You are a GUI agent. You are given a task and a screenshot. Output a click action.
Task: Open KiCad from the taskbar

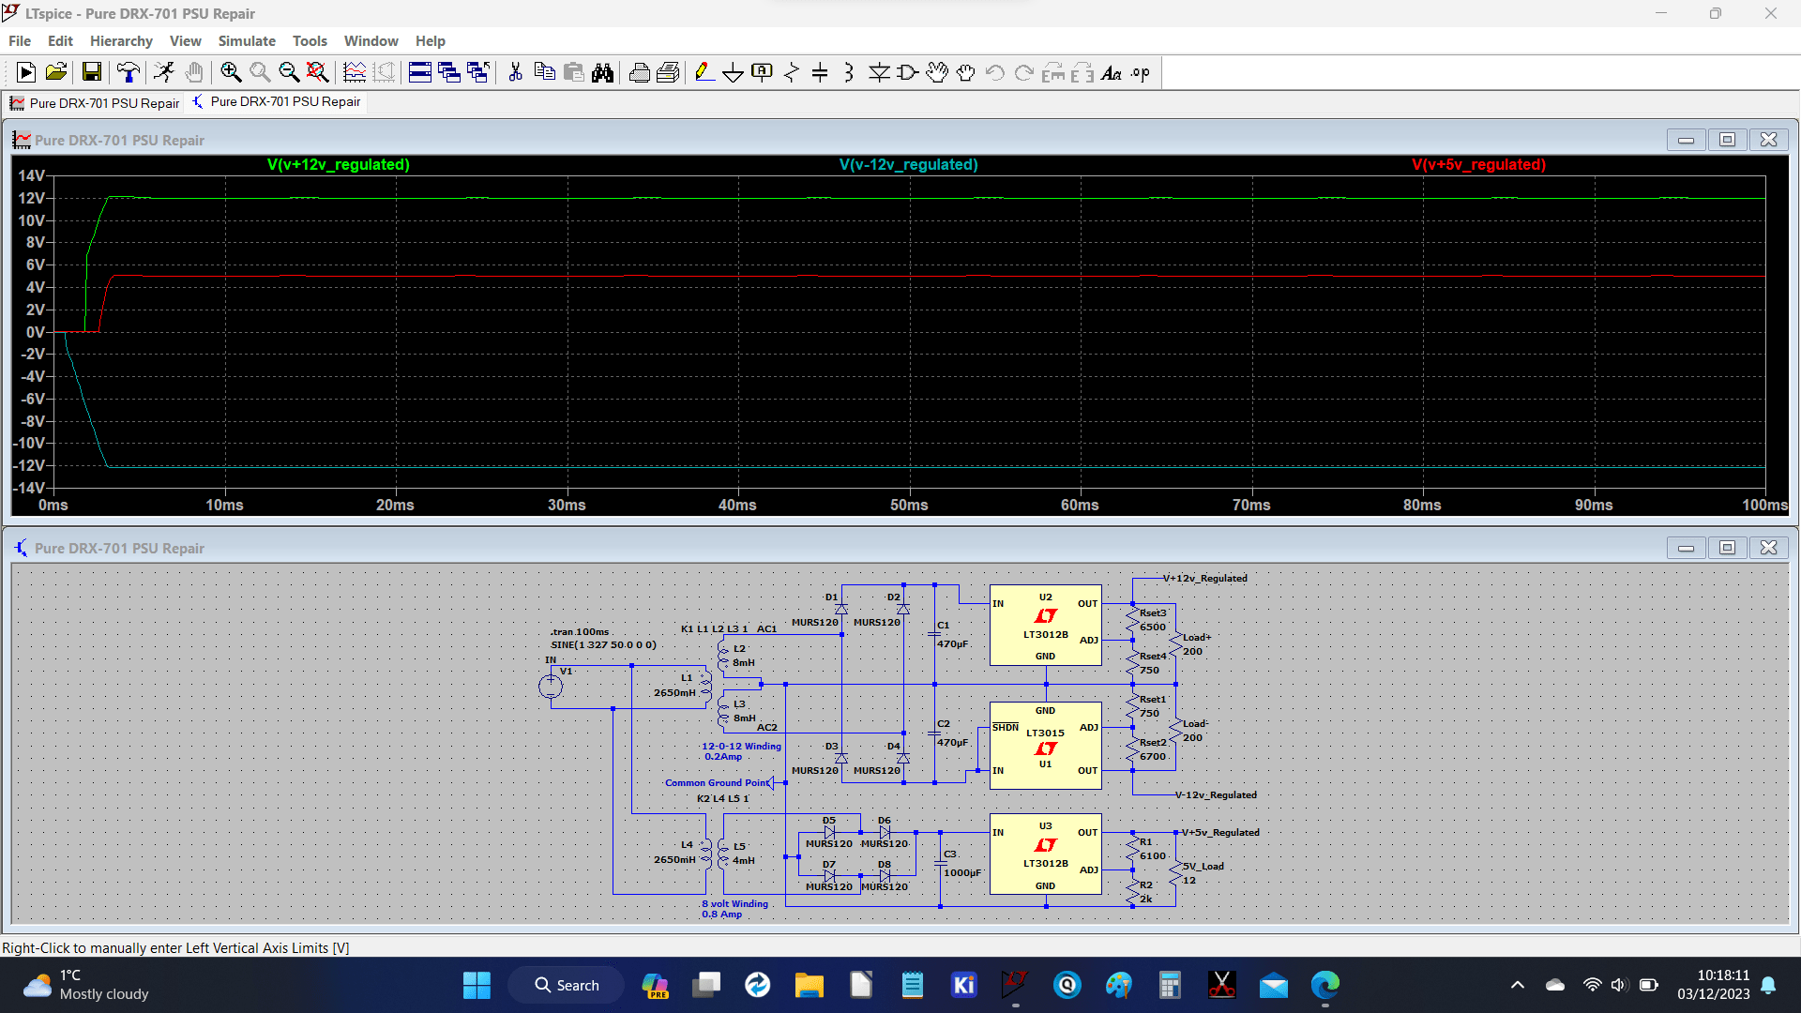point(963,985)
